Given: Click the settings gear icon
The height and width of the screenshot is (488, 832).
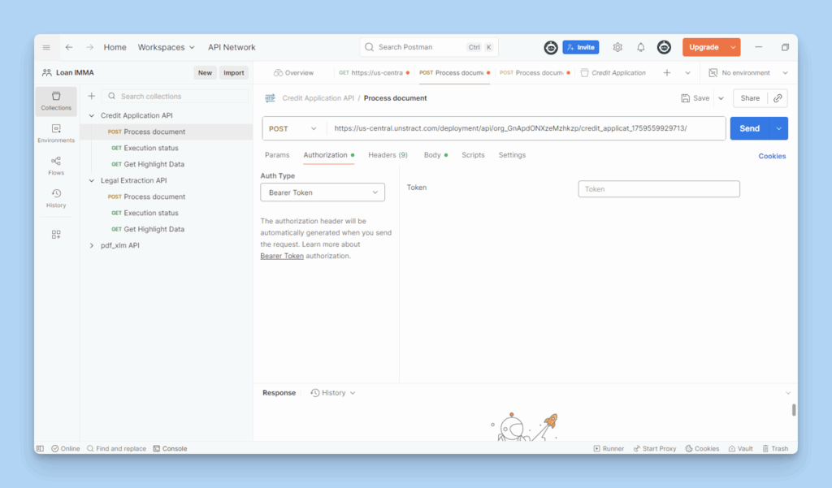Looking at the screenshot, I should pos(617,47).
